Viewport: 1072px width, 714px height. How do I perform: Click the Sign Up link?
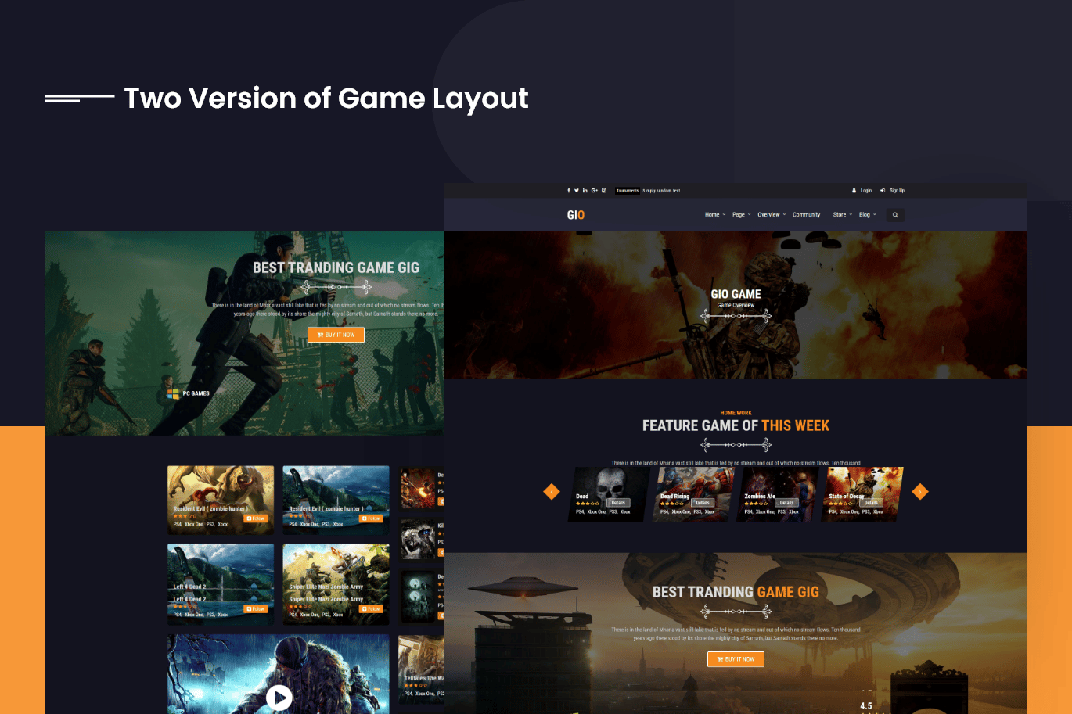click(892, 190)
